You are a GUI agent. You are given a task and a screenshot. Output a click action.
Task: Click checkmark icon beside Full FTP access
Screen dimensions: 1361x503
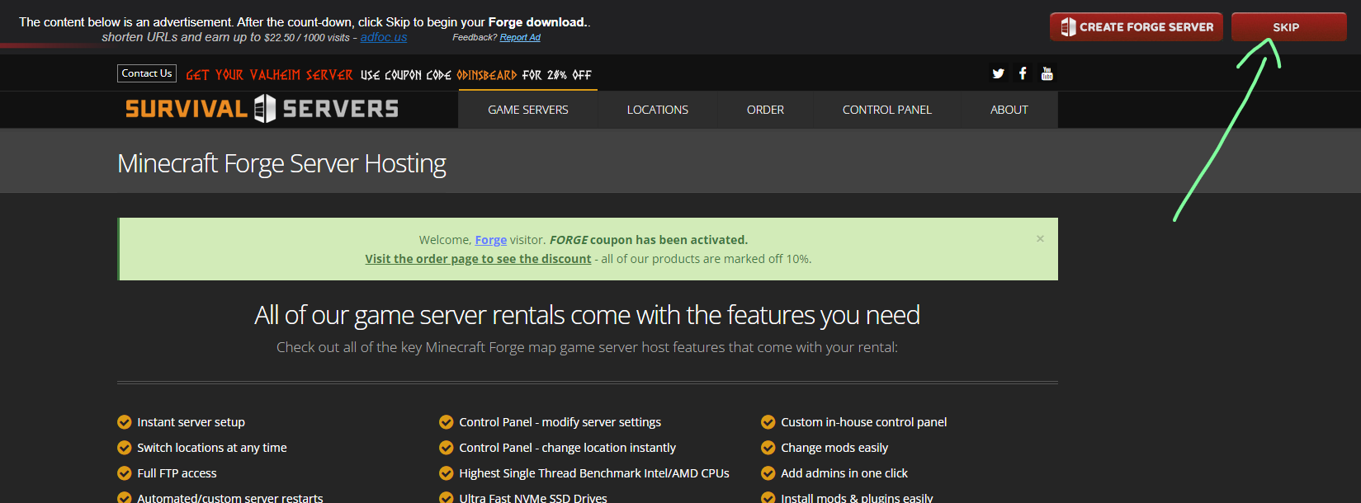[125, 473]
